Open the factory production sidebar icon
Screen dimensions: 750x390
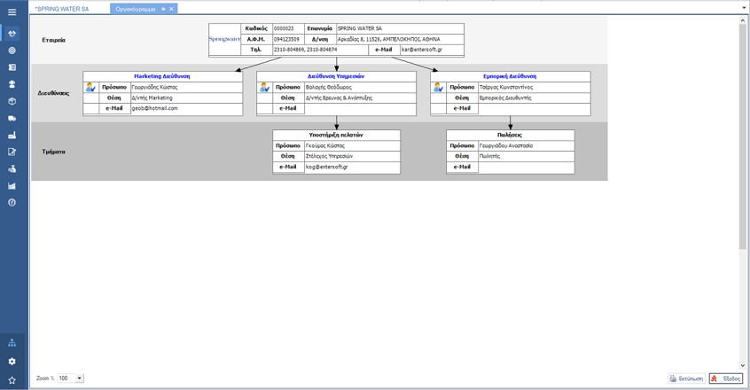(12, 136)
